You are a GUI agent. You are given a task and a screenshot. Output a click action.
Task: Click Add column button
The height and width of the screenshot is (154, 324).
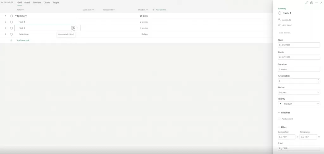click(159, 10)
